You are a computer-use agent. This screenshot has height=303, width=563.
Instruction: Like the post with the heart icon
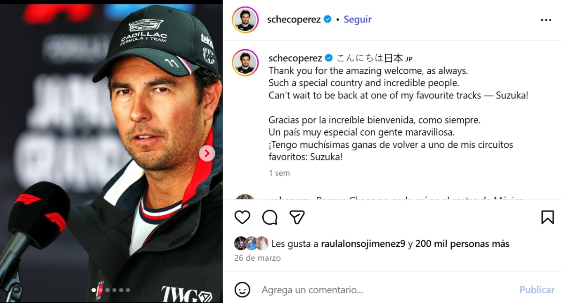coord(242,217)
